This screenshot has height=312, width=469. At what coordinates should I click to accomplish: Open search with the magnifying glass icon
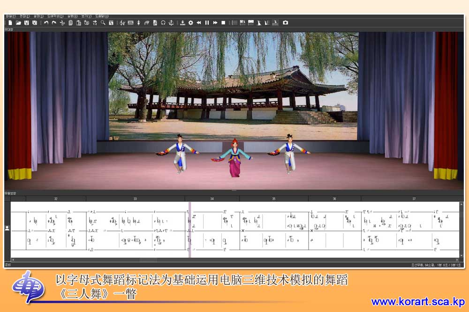tap(103, 22)
